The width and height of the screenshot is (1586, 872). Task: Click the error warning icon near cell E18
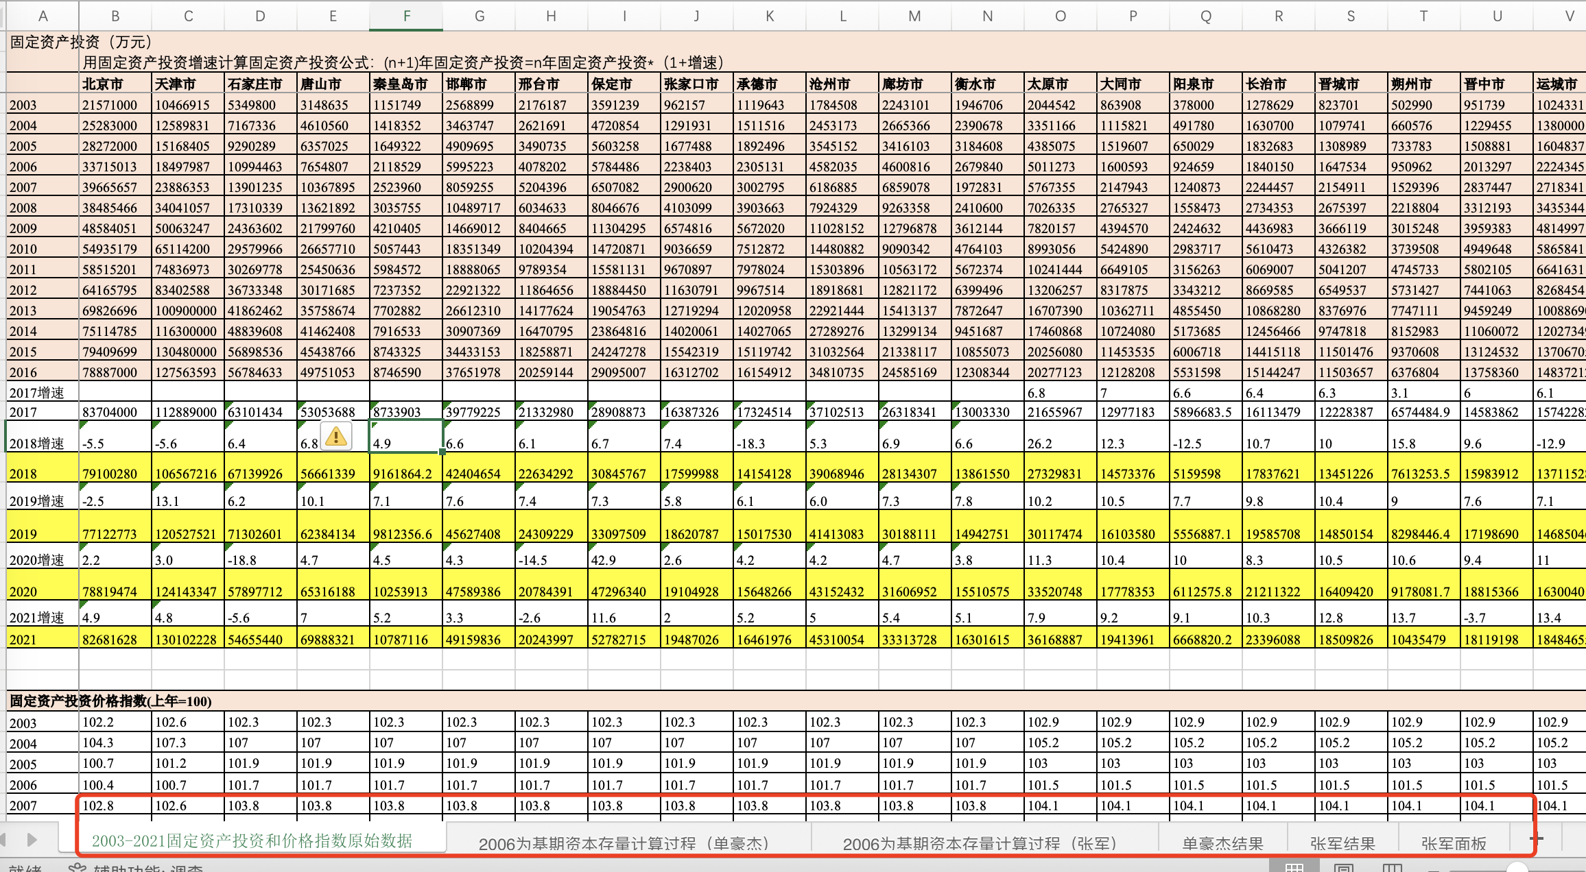tap(336, 437)
